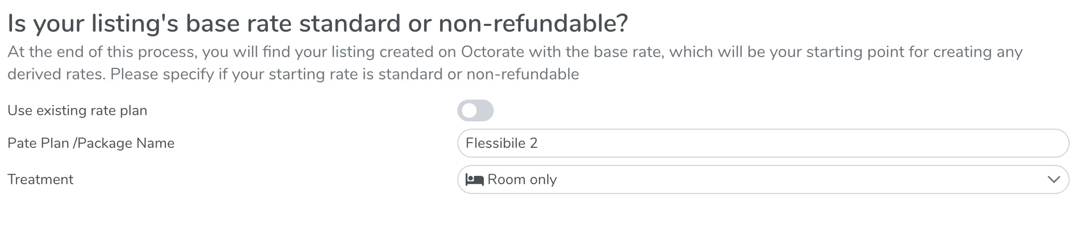Image resolution: width=1079 pixels, height=249 pixels.
Task: Click empty right end of package name field
Action: 1014,143
